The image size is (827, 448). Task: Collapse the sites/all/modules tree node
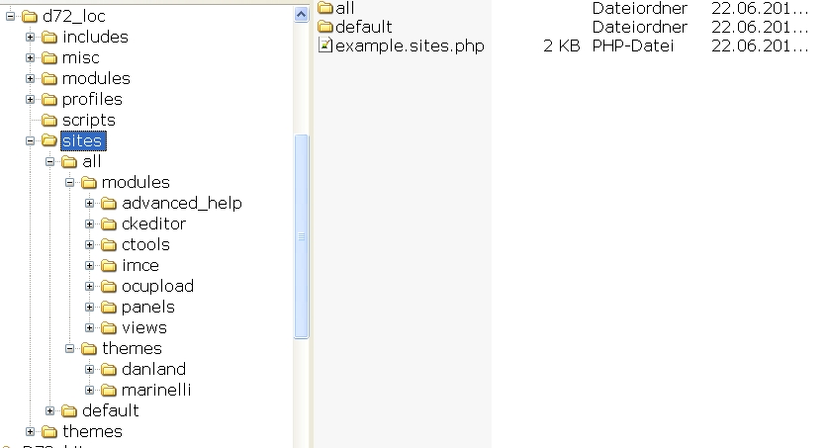click(x=70, y=183)
